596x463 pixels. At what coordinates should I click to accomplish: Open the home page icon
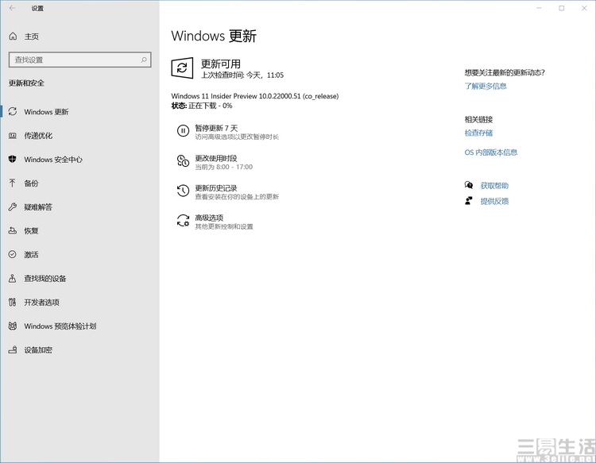point(13,37)
